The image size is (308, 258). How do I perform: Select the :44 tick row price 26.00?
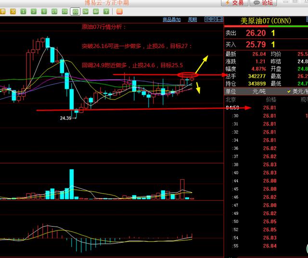(269, 181)
